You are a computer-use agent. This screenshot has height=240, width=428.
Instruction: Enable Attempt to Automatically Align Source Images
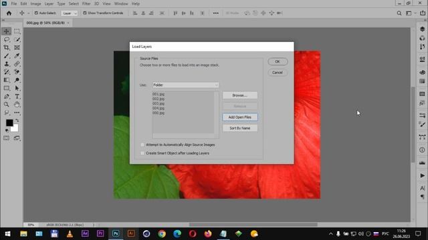click(142, 145)
